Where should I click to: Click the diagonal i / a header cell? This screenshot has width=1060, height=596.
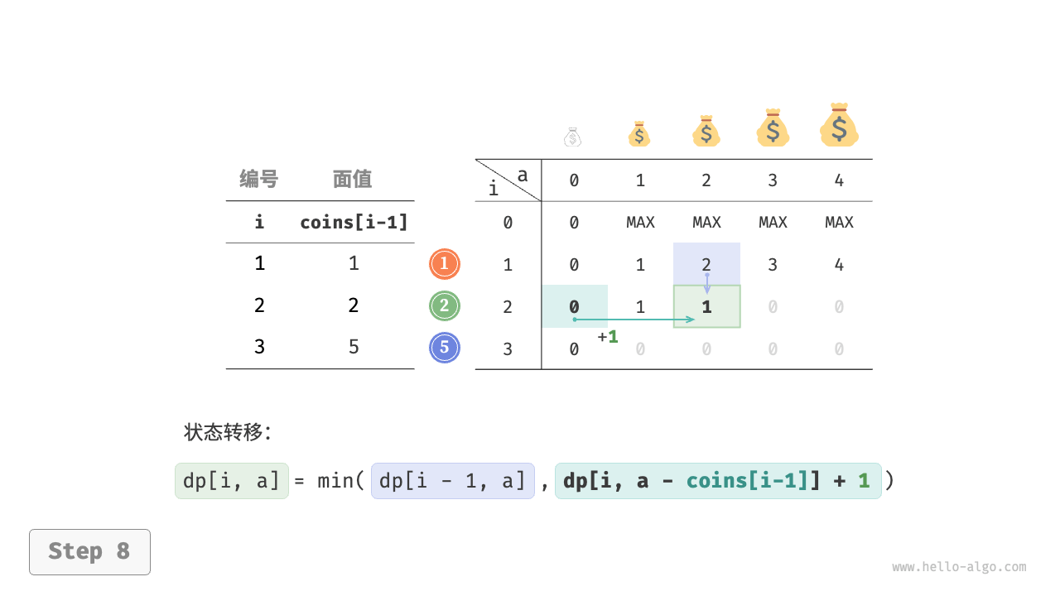tap(508, 180)
